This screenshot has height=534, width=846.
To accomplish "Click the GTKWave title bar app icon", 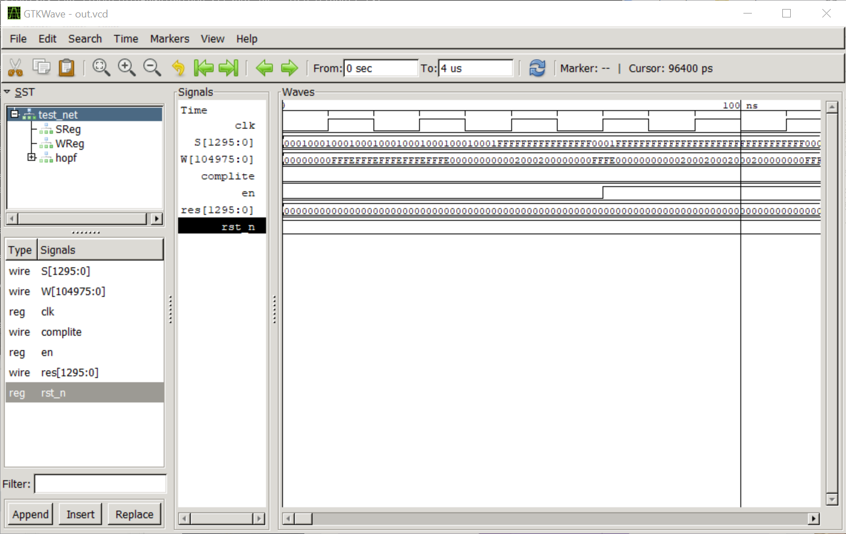I will coord(14,13).
